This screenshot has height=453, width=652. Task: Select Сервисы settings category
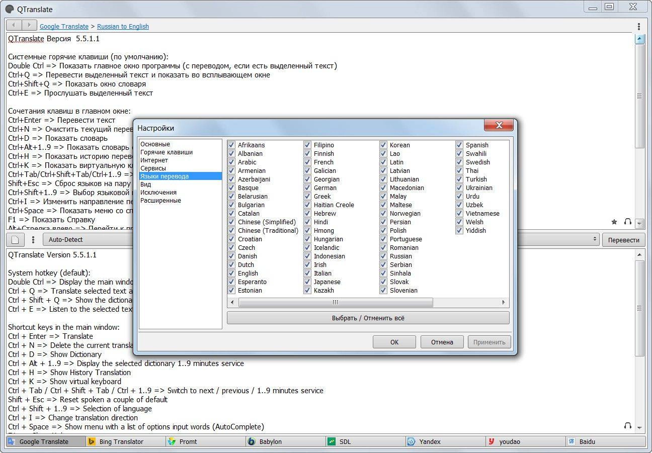153,168
